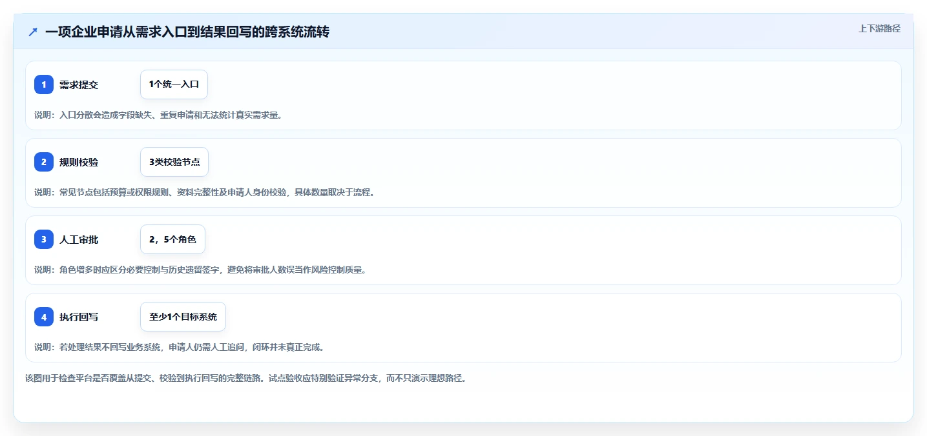Click the arrow icon beside the flow title

(33, 32)
